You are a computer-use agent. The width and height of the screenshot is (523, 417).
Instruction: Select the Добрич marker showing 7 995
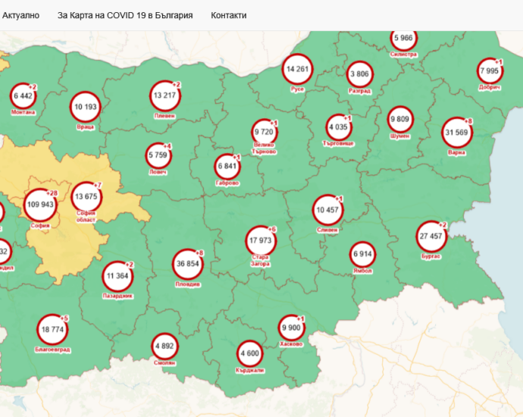pos(490,71)
